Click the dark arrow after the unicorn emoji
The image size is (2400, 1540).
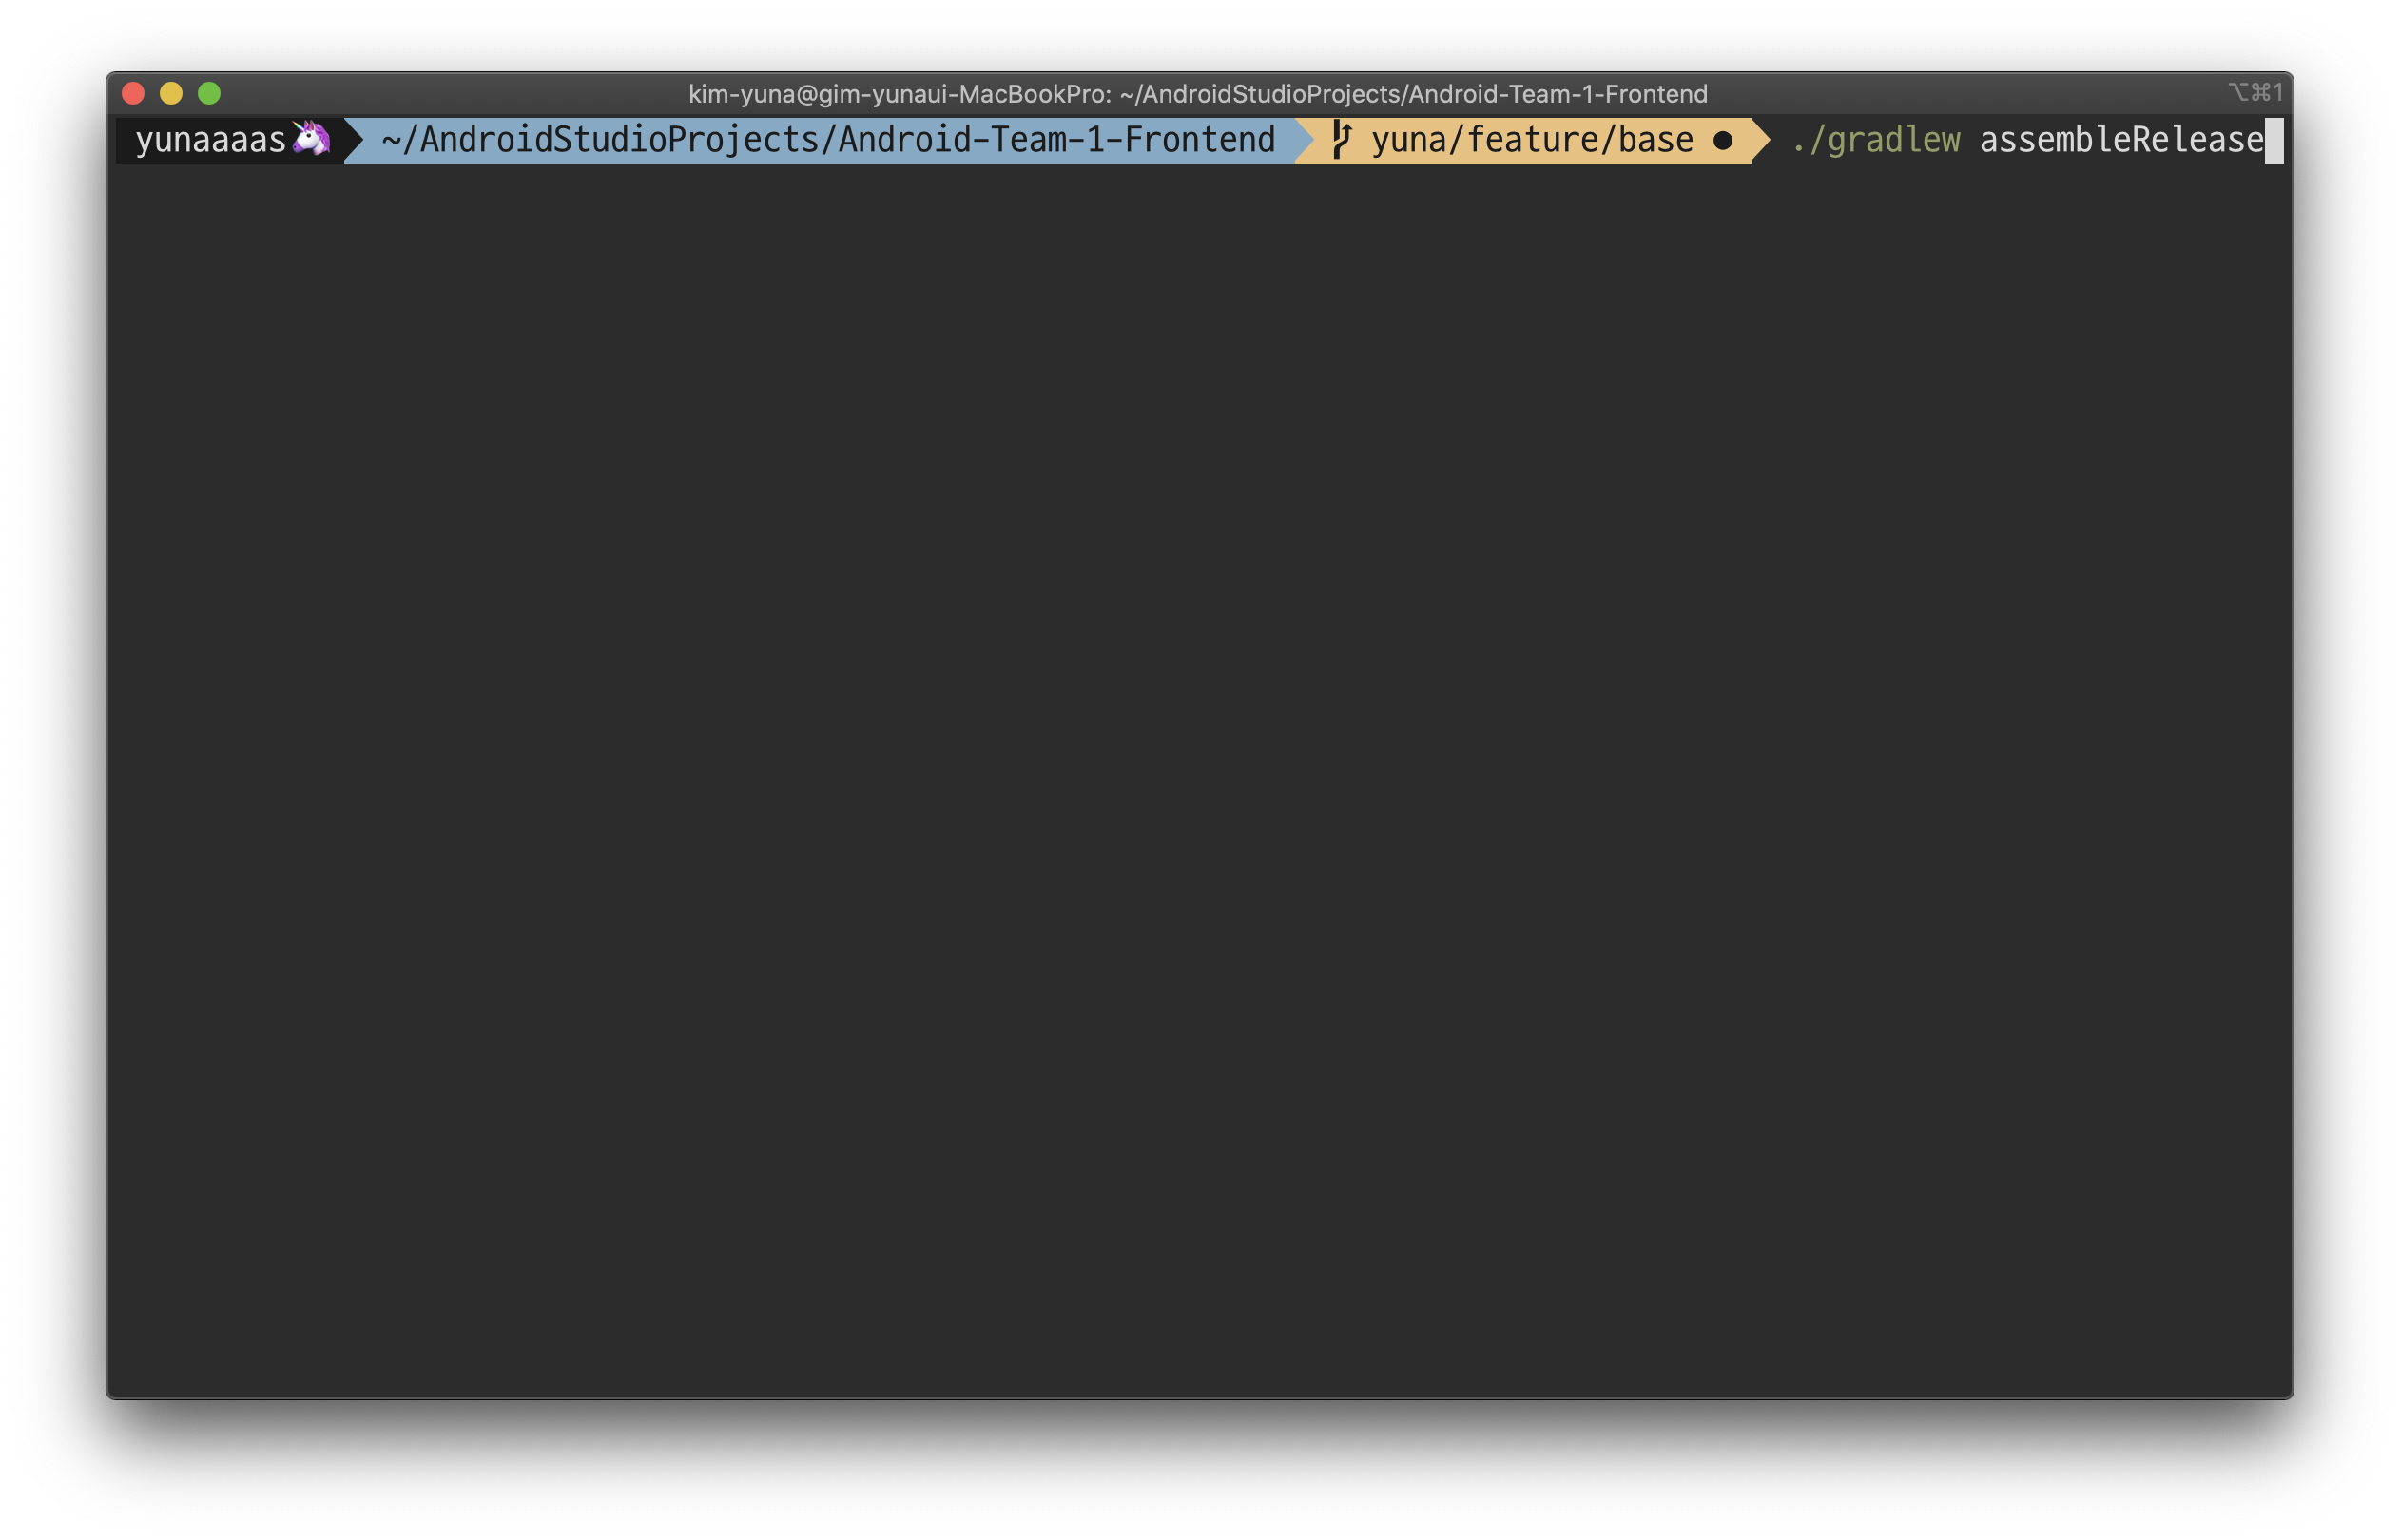[x=352, y=140]
